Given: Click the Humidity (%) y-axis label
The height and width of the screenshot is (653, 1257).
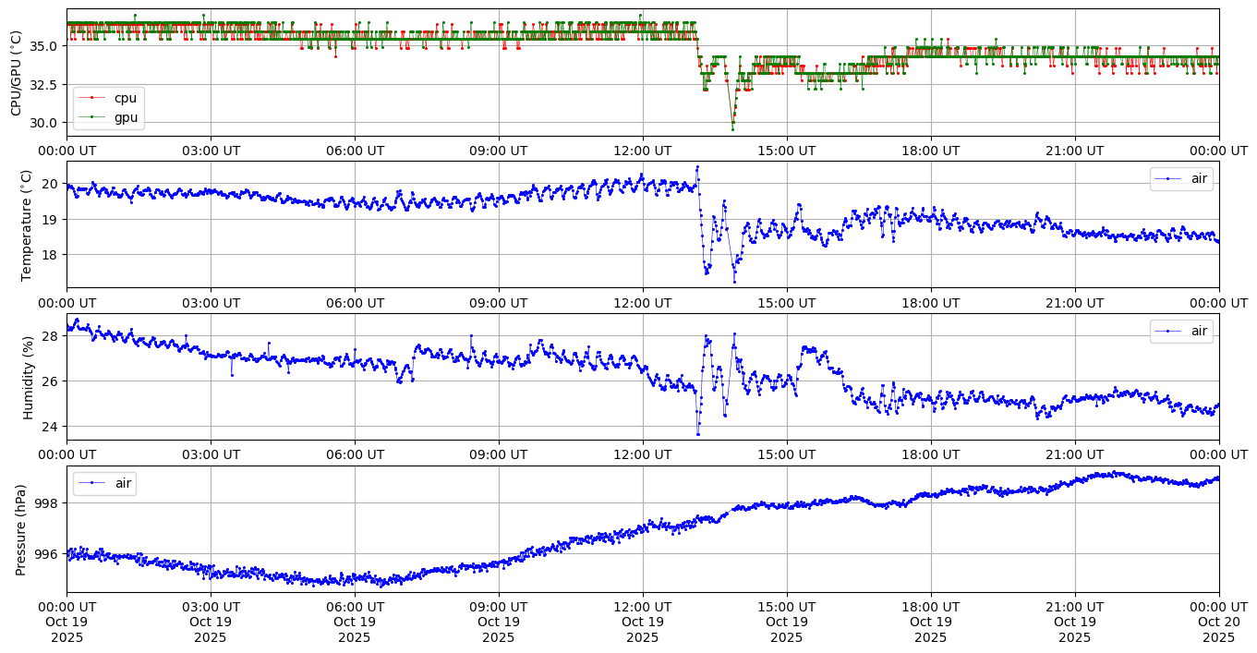Looking at the screenshot, I should pyautogui.click(x=27, y=377).
